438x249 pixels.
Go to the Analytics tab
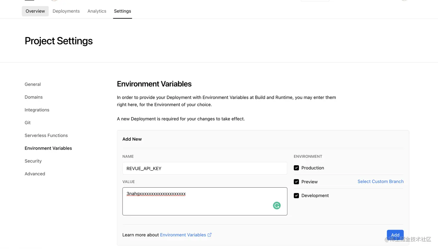click(97, 11)
